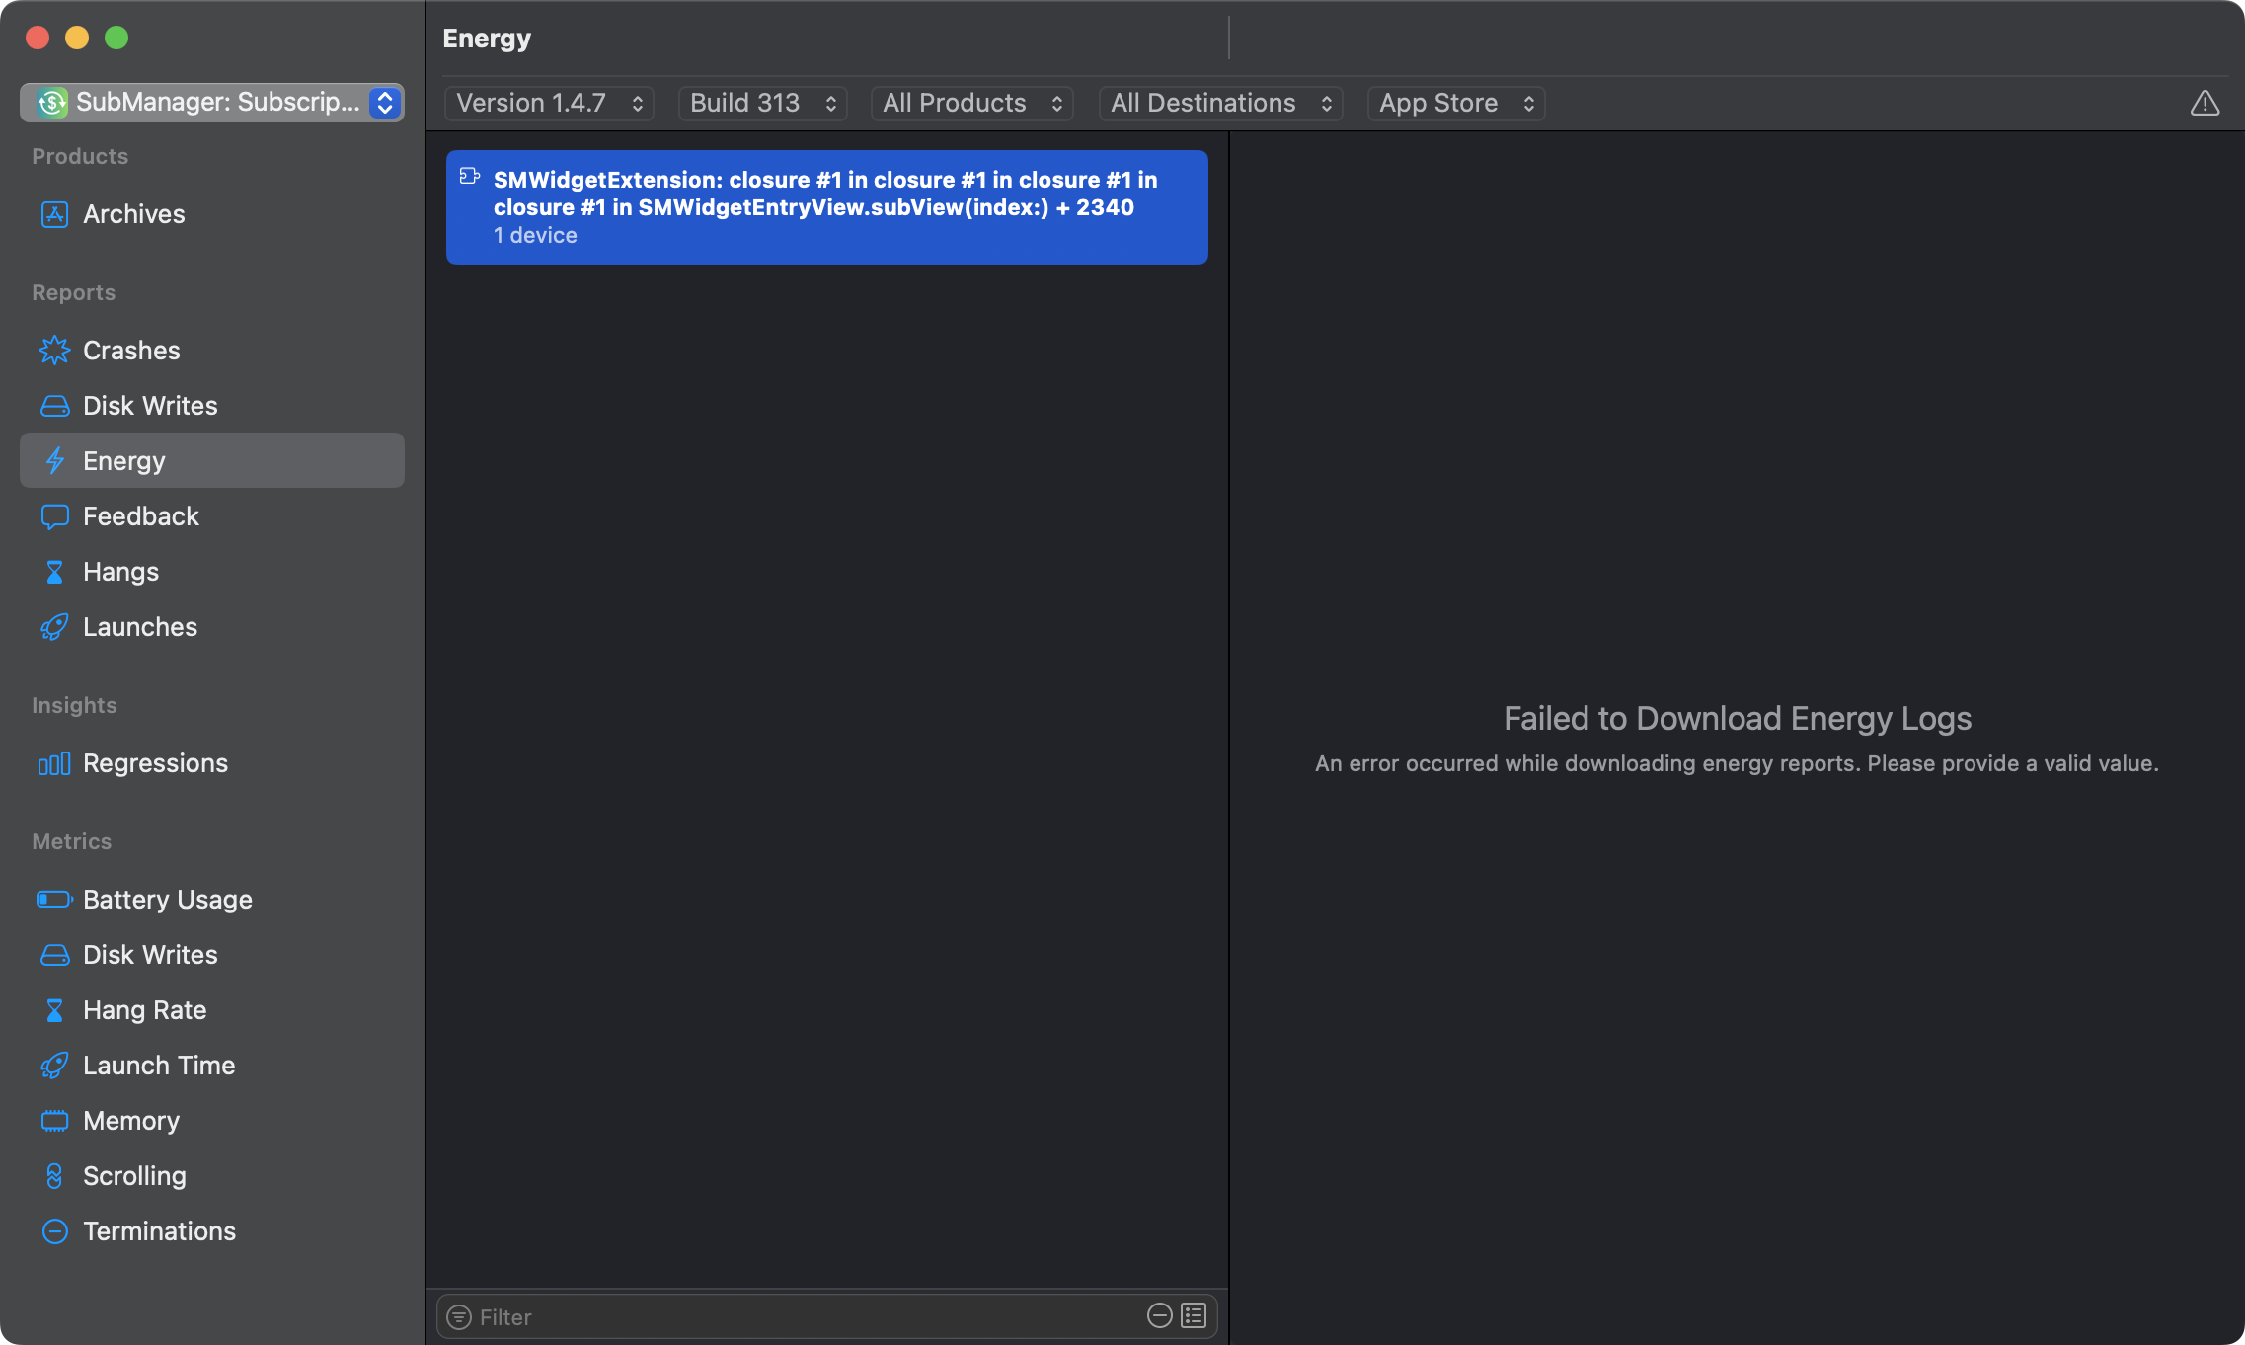Click the Launch Time rocket icon
Screen dimensions: 2245x1345
click(54, 1066)
